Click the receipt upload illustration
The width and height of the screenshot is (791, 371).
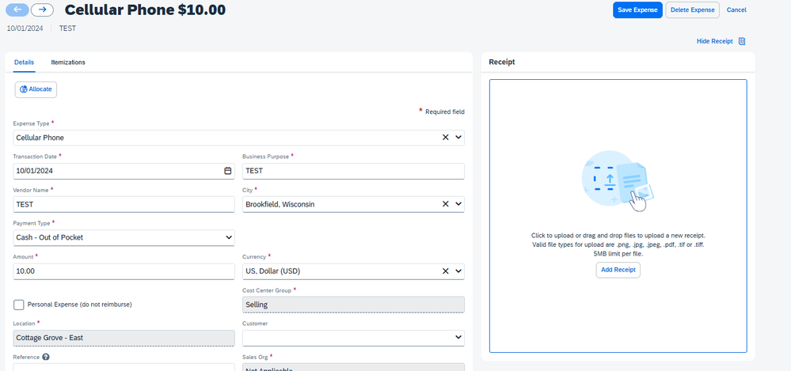[618, 181]
